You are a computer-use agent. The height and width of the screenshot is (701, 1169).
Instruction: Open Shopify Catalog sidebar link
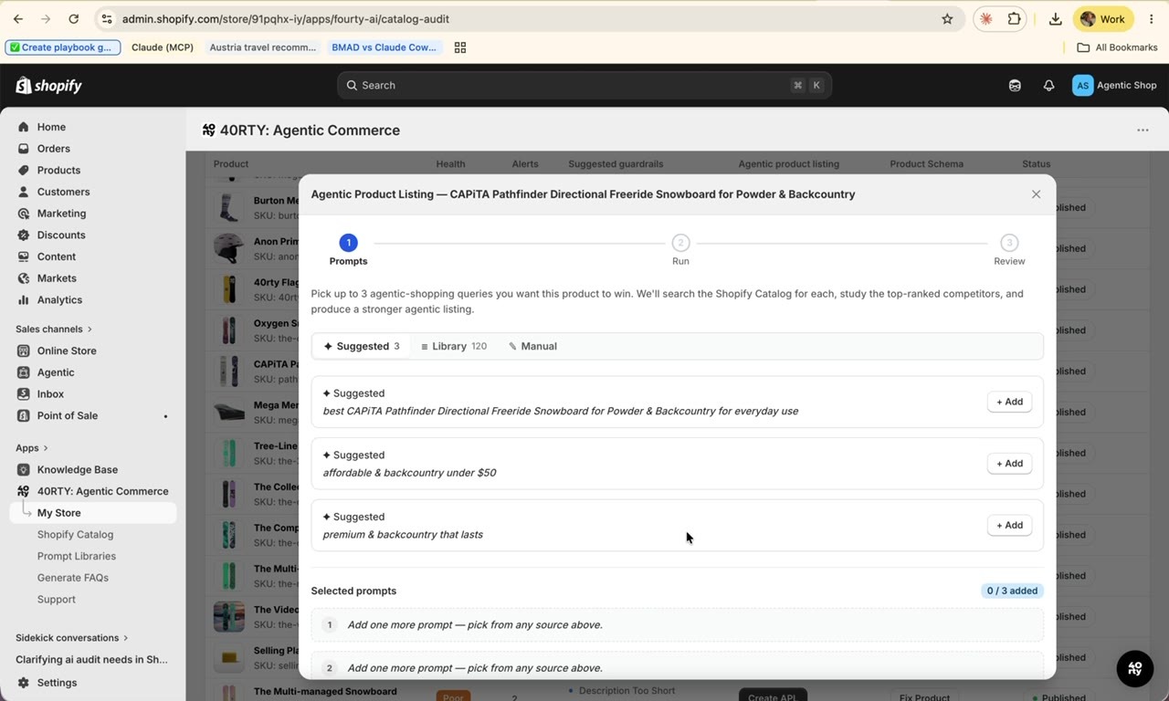[75, 535]
